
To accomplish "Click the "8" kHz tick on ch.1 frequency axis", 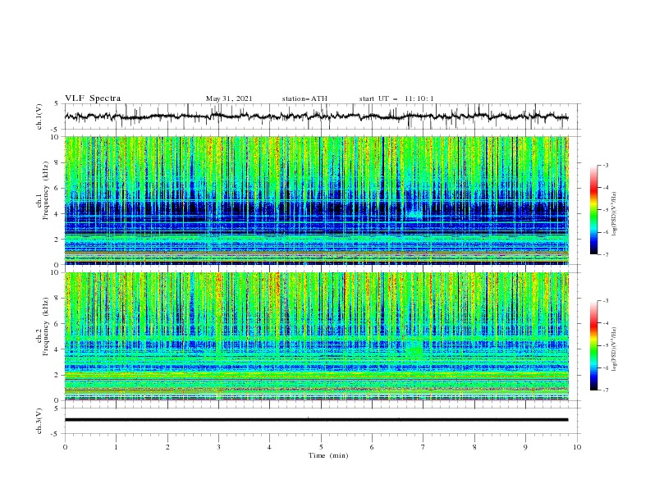I will click(x=58, y=162).
